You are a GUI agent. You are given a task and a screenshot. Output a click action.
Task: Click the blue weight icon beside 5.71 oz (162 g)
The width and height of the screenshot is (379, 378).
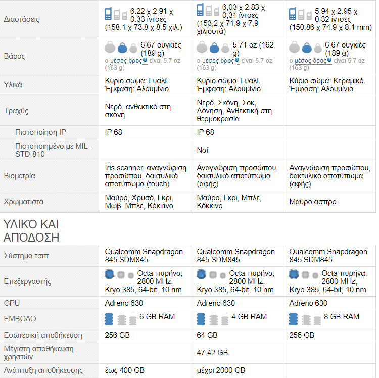tap(214, 48)
